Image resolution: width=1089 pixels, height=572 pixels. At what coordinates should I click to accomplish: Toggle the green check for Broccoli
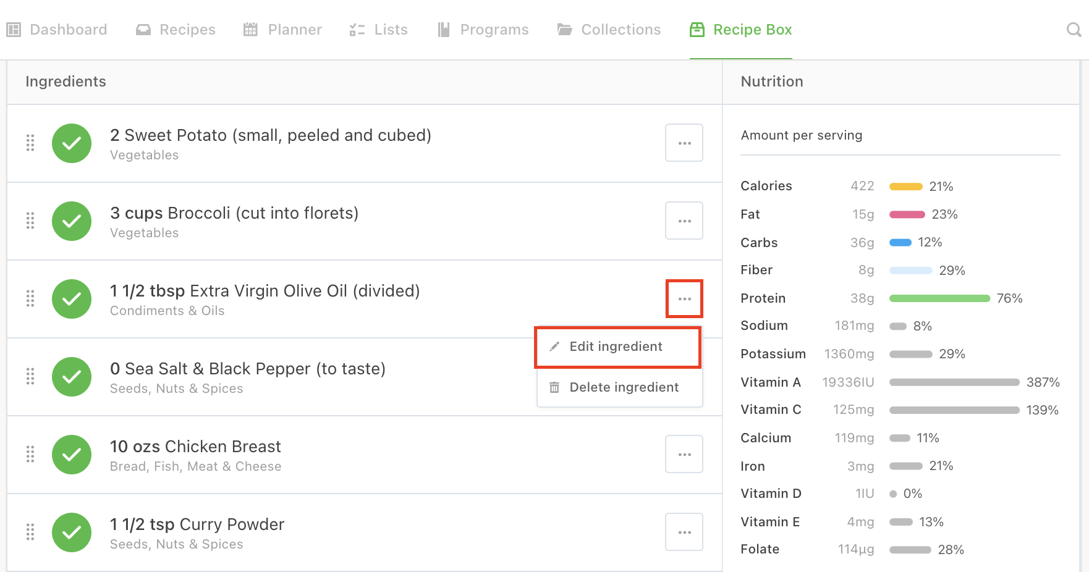(x=72, y=221)
